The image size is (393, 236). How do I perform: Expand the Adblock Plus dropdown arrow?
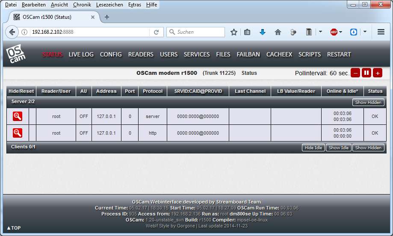[x=344, y=32]
